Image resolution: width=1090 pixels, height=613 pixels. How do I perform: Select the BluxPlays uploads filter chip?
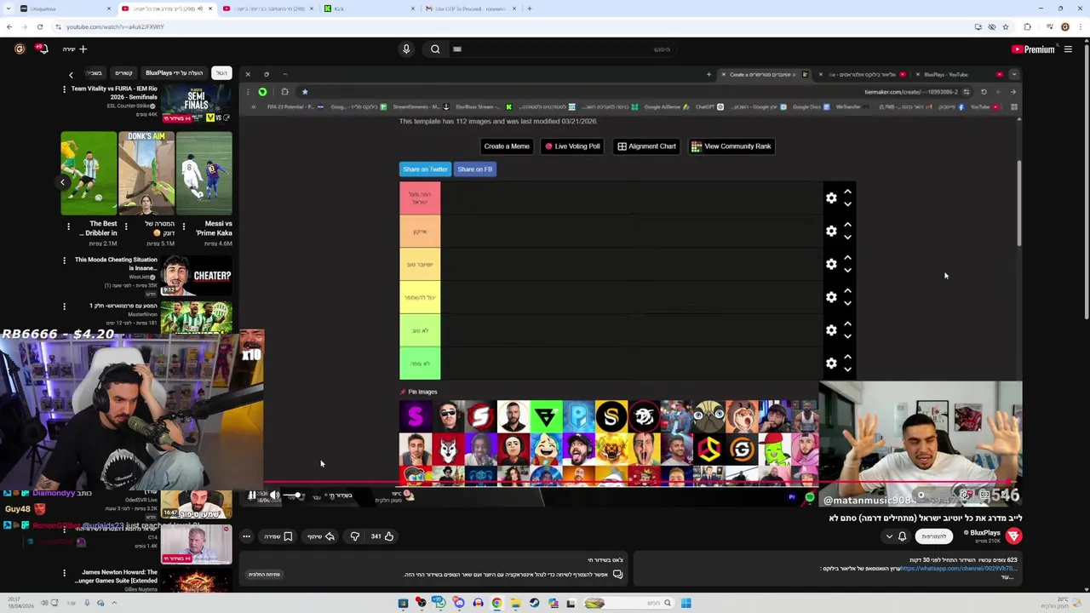pyautogui.click(x=174, y=73)
